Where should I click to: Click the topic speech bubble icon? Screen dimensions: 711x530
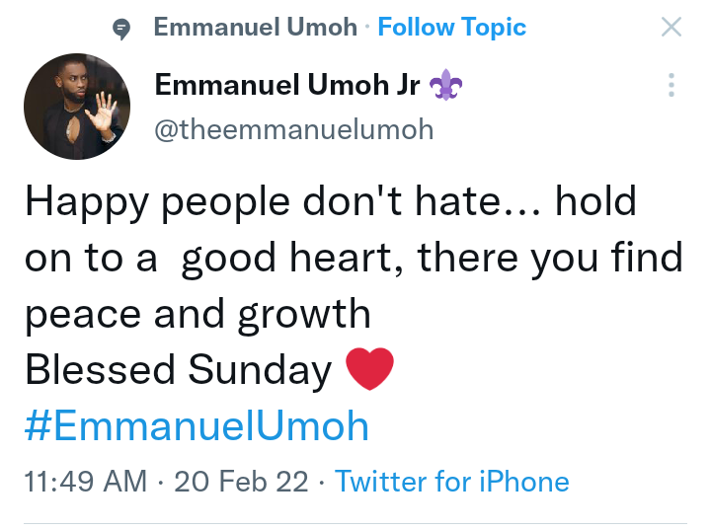click(x=120, y=29)
